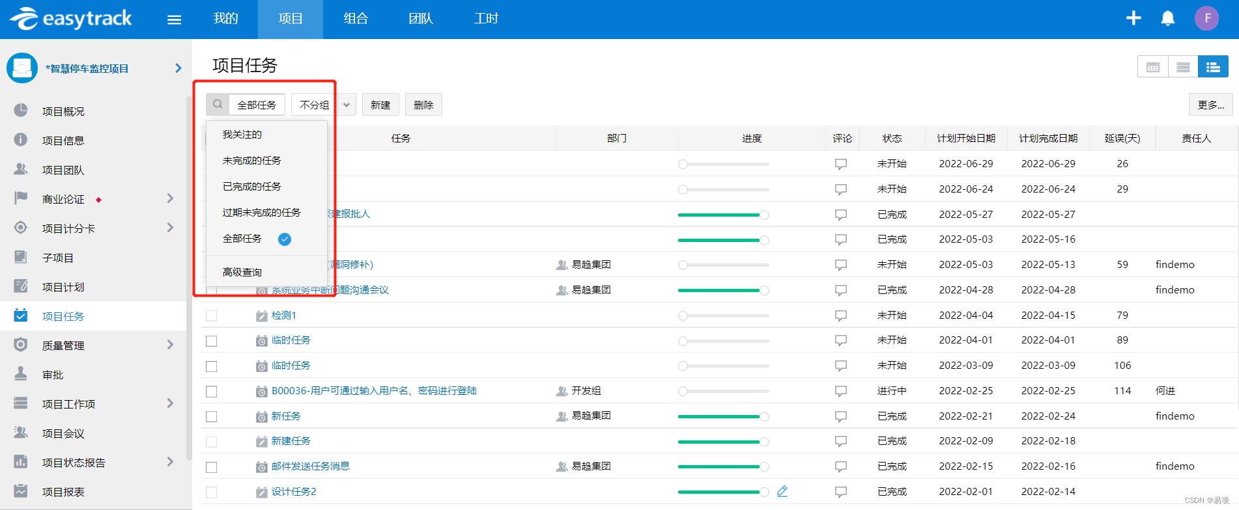
Task: Switch to 工时 tab
Action: tap(486, 19)
